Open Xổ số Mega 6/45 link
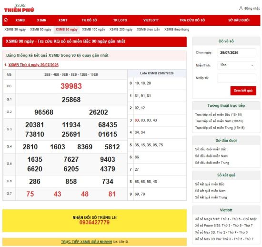 coord(207,219)
